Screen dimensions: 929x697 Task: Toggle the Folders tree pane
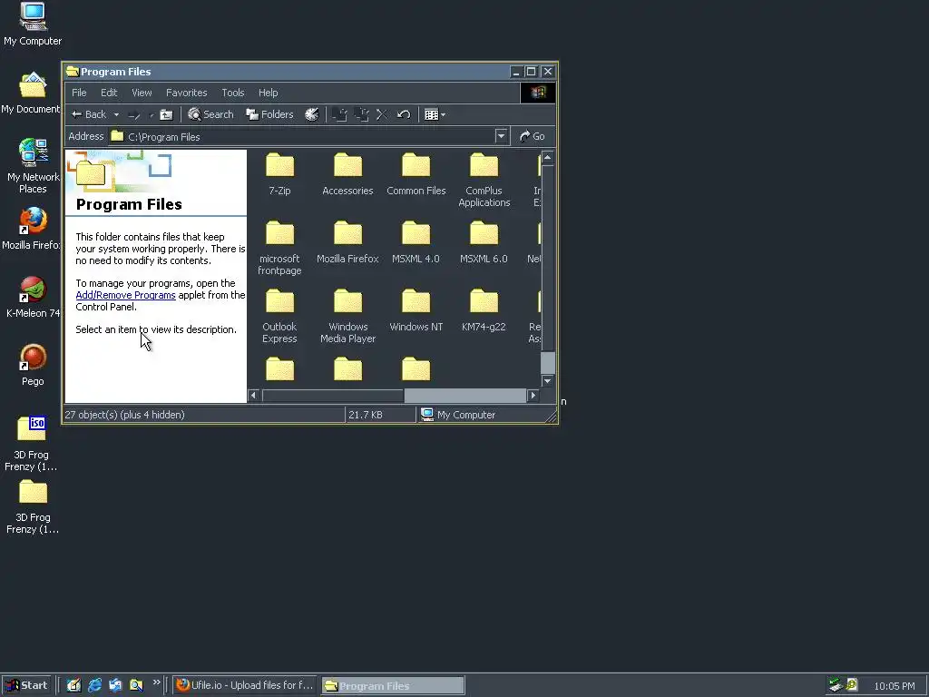pos(269,114)
